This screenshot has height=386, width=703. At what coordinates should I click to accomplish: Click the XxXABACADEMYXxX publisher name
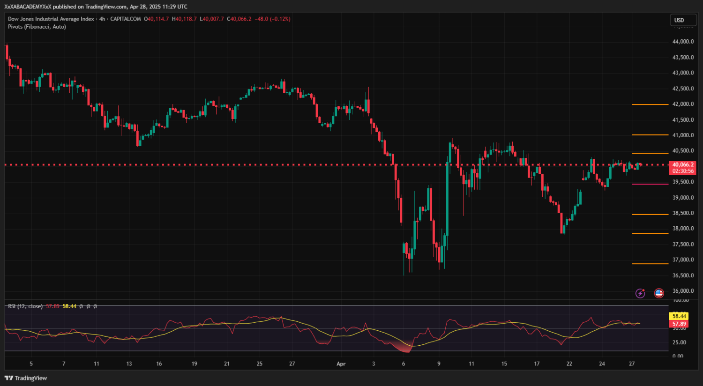28,7
